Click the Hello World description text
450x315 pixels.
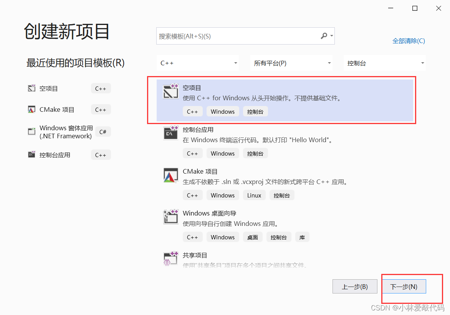[258, 140]
